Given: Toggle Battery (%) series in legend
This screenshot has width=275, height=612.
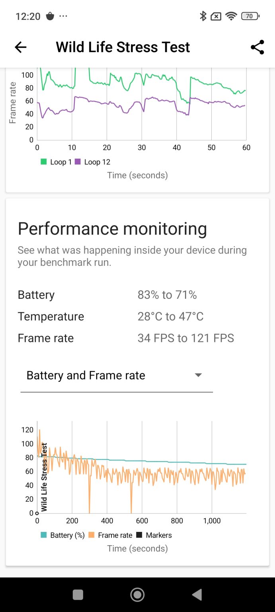Looking at the screenshot, I should click(x=63, y=535).
